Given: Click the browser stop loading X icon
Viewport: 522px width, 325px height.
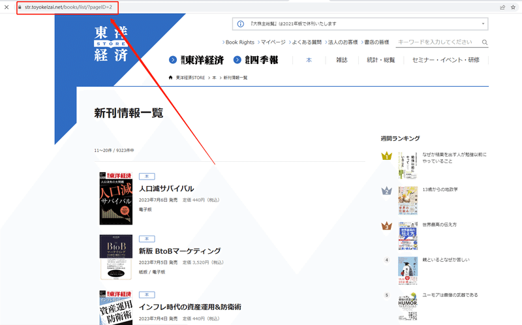Looking at the screenshot, I should (7, 7).
